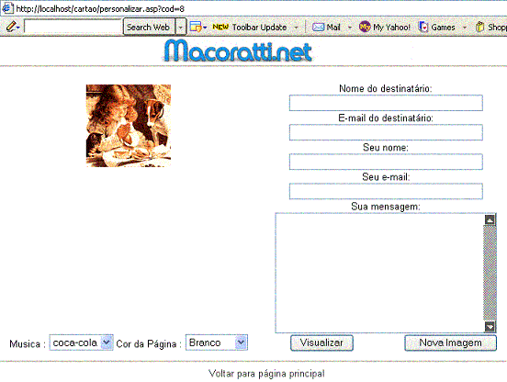
Task: Click the message scrollbar down arrow
Action: pos(490,327)
